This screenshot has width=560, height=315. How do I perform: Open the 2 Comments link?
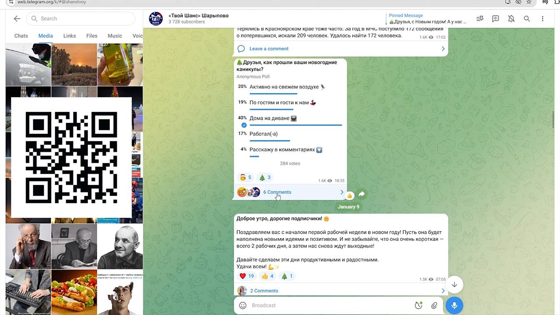[264, 290]
